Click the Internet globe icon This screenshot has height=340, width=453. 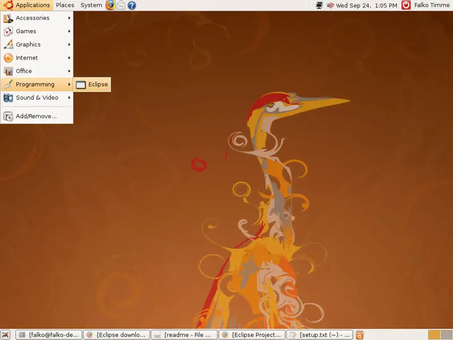tap(8, 58)
